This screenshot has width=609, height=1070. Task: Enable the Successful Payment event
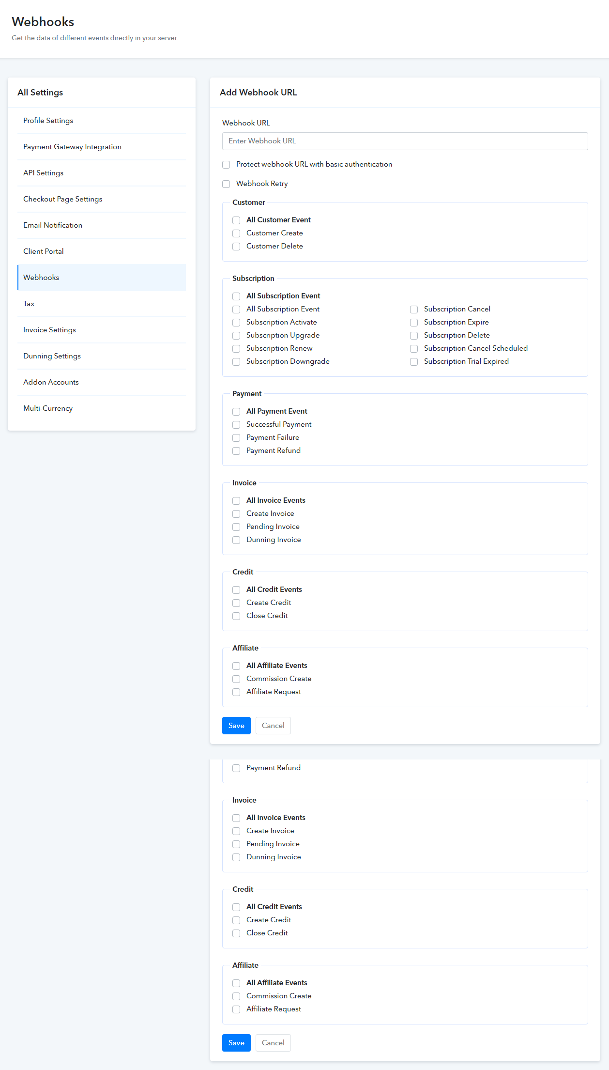[236, 425]
